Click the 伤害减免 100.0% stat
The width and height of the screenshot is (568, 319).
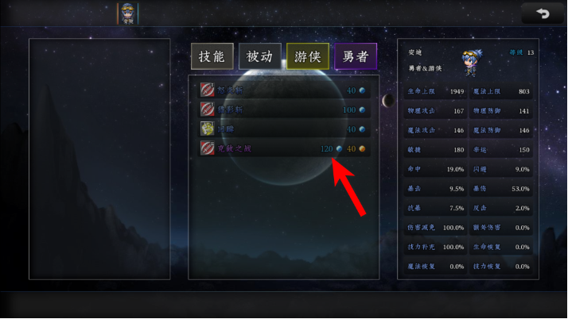coord(436,228)
